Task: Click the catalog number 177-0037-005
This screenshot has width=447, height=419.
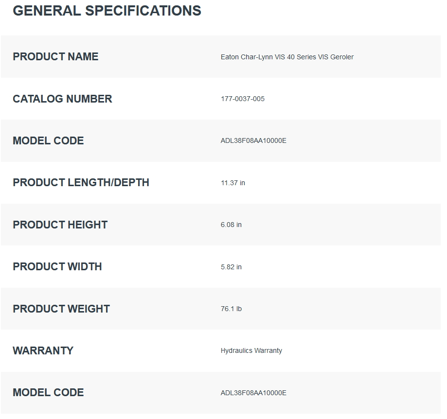Action: [x=243, y=99]
